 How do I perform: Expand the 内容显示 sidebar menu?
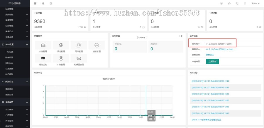(x=27, y=121)
